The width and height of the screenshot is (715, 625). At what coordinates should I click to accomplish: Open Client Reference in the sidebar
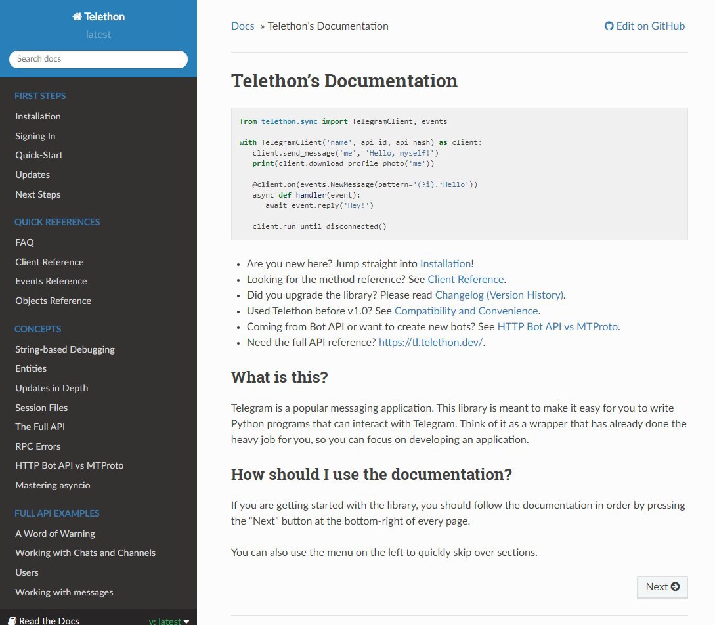49,262
